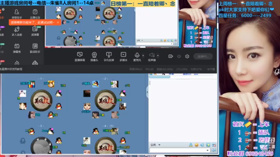280x157 pixels.
Task: Open the 多人连麦 multi-person co-stream tool
Action: [17, 31]
